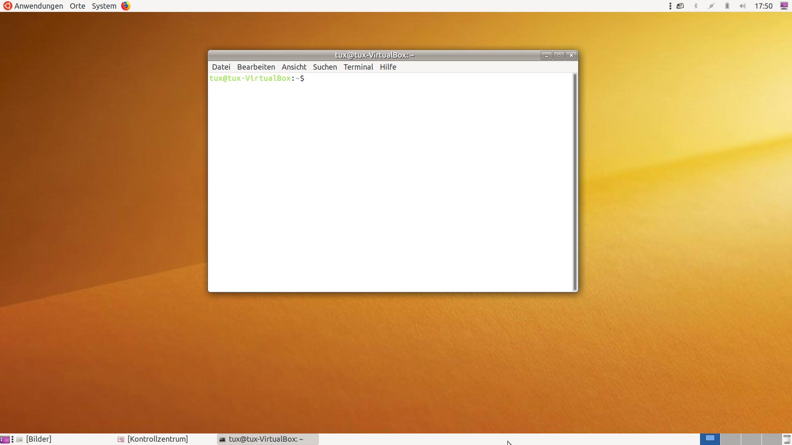Screen dimensions: 792x445
Task: Click the Ansicht menu item
Action: tap(294, 67)
